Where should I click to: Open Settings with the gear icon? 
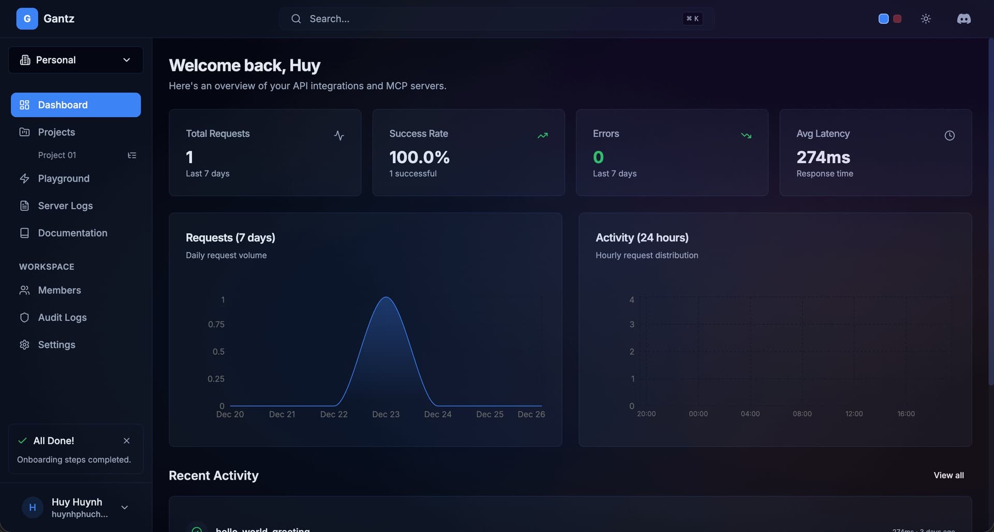[24, 344]
